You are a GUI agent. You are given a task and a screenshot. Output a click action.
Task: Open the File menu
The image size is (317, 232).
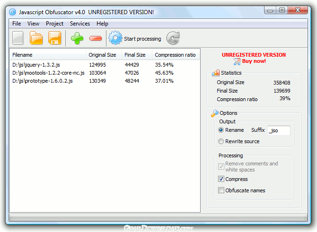tap(17, 24)
